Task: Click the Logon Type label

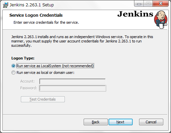Action: click(23, 58)
